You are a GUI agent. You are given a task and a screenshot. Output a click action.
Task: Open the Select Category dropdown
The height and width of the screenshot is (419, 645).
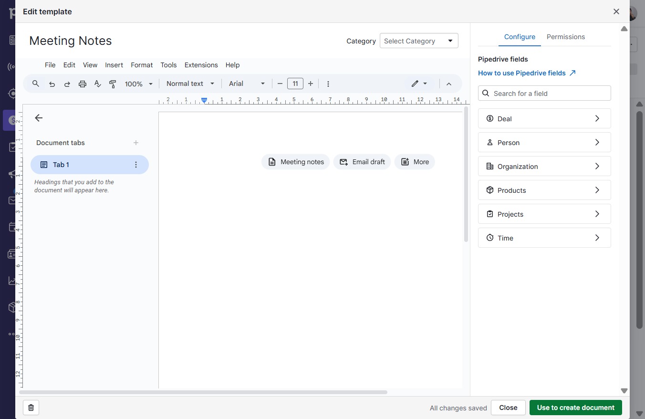click(x=419, y=41)
